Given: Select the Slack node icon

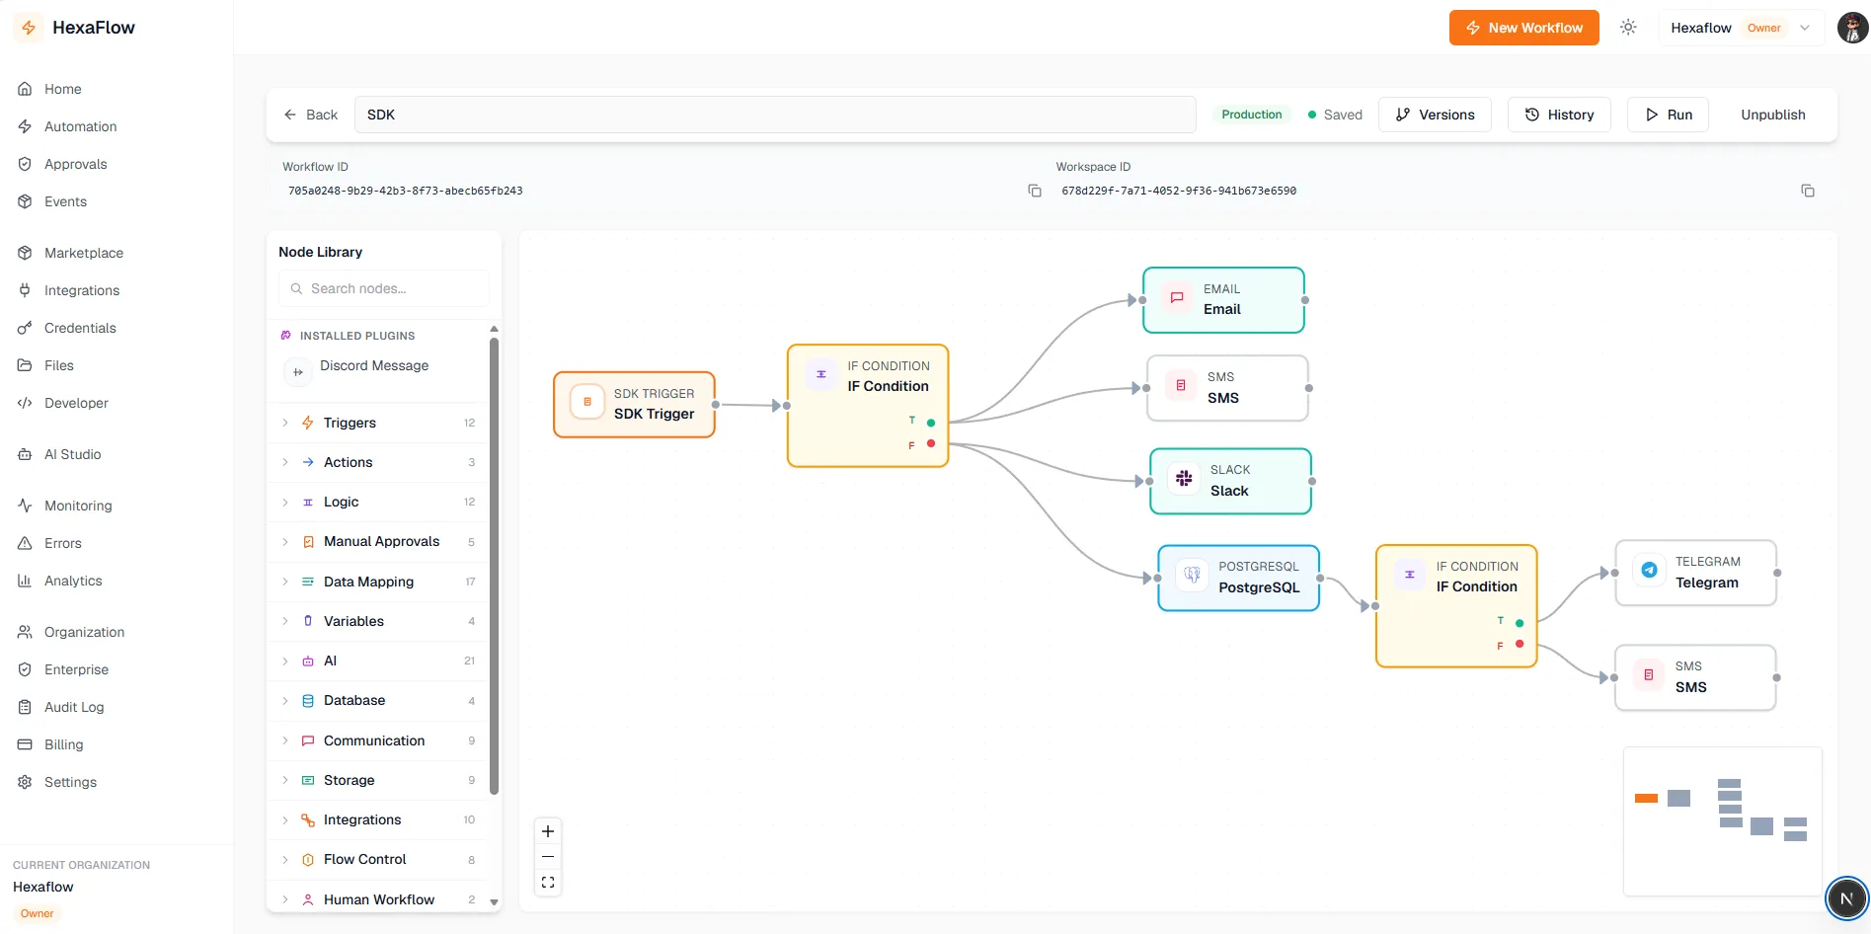Looking at the screenshot, I should 1184,479.
